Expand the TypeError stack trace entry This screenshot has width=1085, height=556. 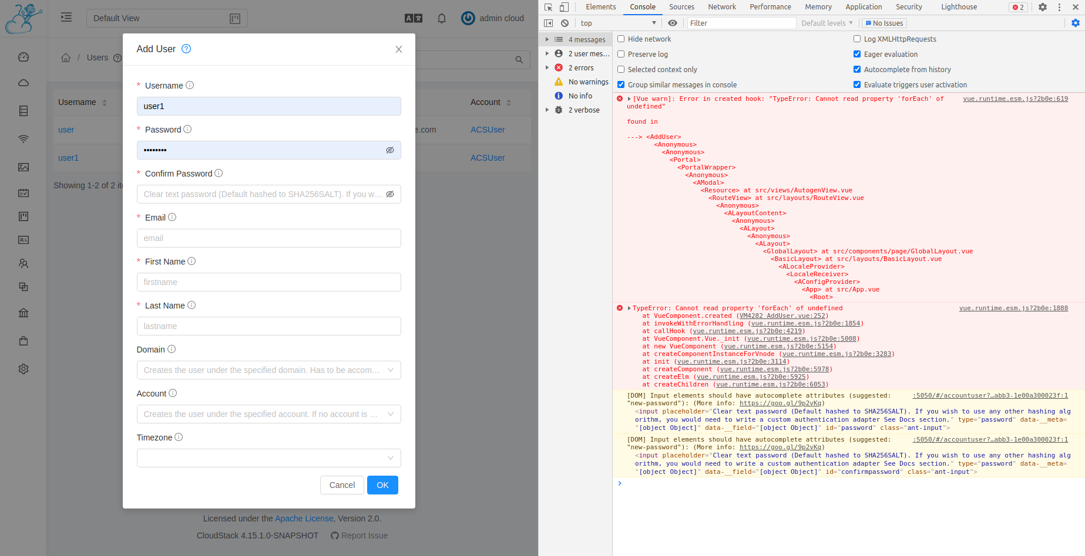[x=628, y=308]
